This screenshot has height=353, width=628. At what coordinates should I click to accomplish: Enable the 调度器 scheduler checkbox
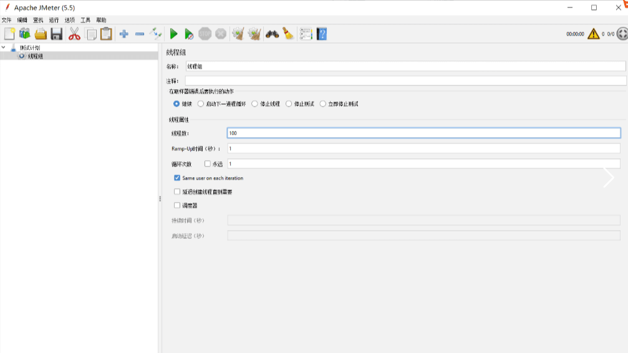pos(177,205)
